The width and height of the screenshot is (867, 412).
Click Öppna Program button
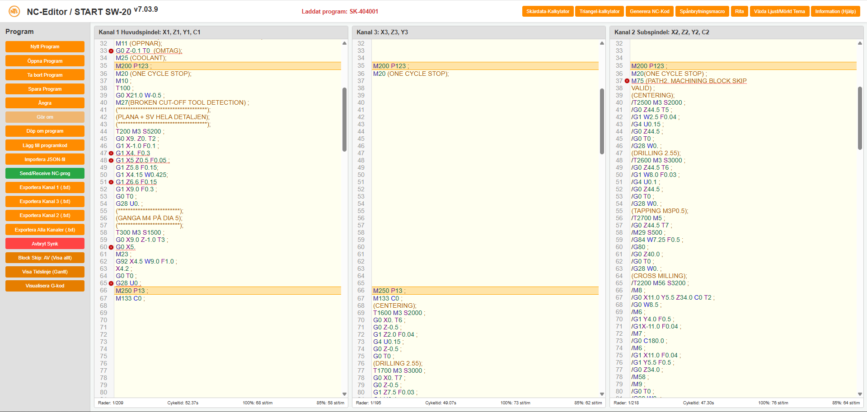coord(45,61)
